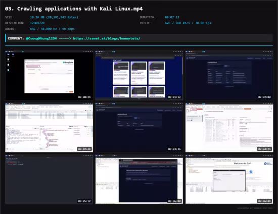Open the thumbnail stamped 00:05:12
The image size is (278, 214).
coord(49,179)
